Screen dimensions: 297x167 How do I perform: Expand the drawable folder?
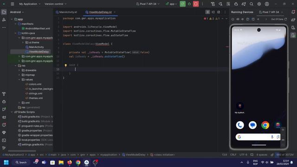point(19,70)
